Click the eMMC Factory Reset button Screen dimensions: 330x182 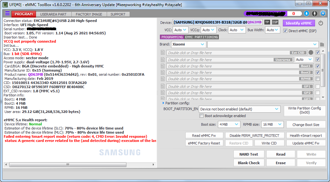(x=204, y=143)
